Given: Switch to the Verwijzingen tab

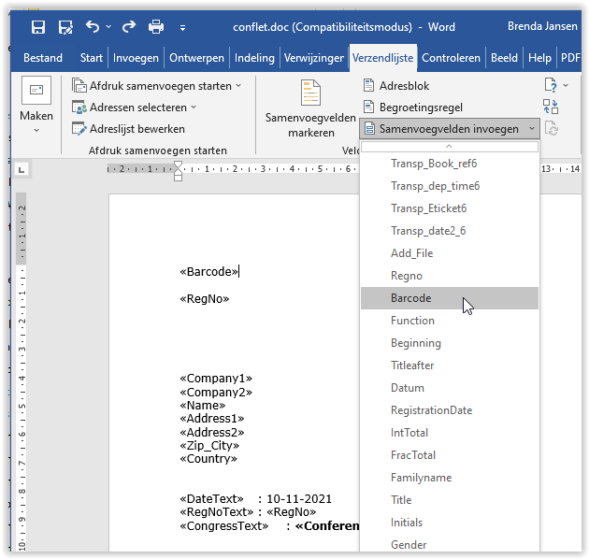Looking at the screenshot, I should coord(313,58).
